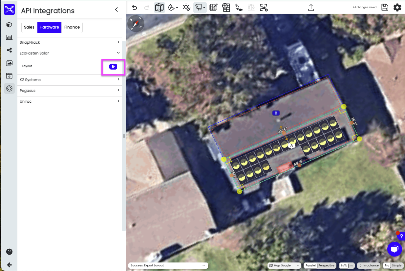Viewport: 405px width, 271px height.
Task: Click the upload export arrow icon
Action: pos(311,8)
